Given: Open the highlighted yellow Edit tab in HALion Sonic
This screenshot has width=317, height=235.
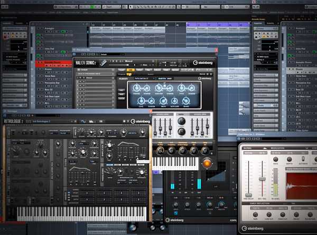Looking at the screenshot, I should pos(130,70).
